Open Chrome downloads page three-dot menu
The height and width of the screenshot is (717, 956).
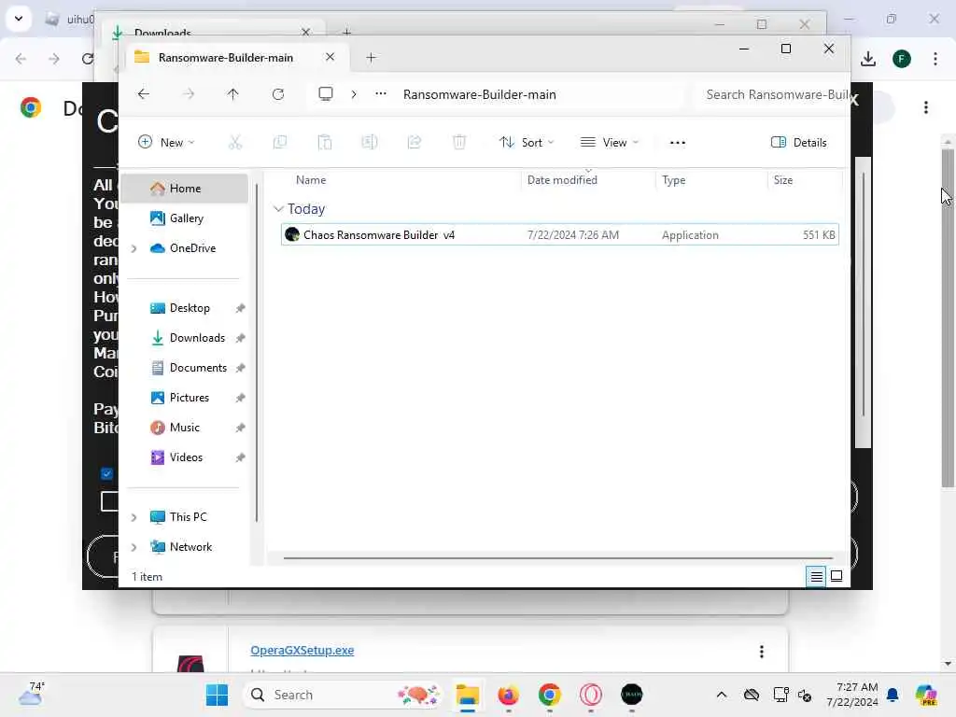926,107
